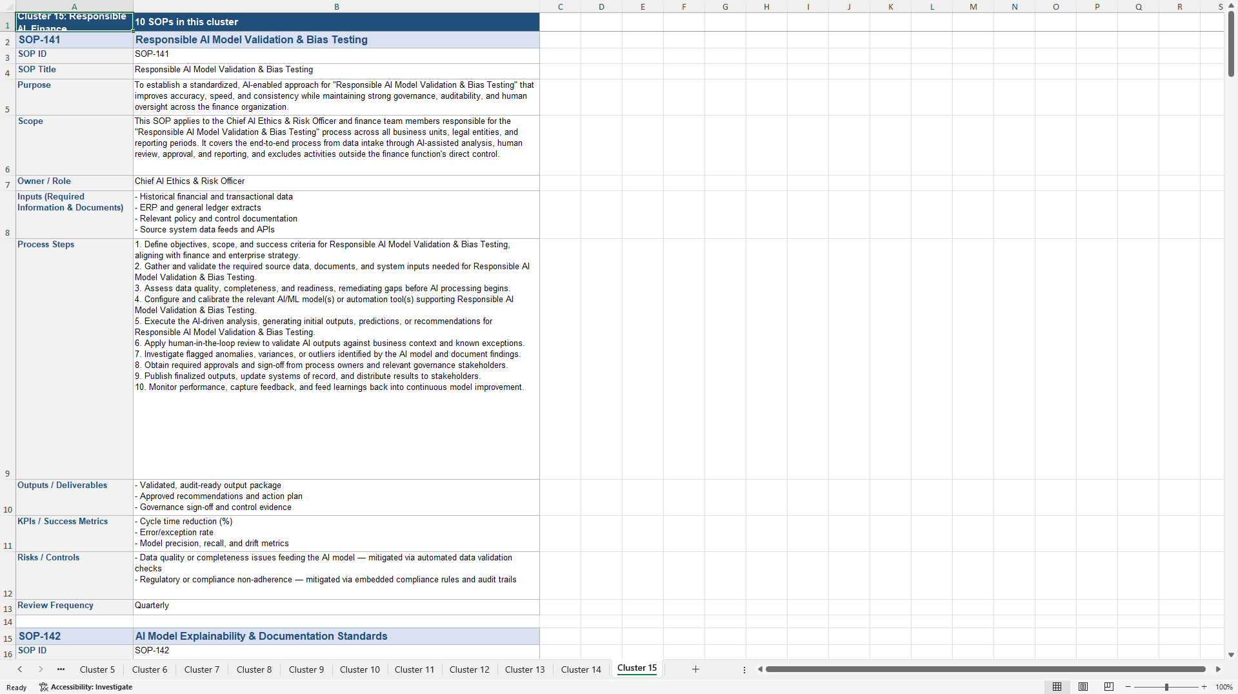Zoom out with the minus icon

1128,687
